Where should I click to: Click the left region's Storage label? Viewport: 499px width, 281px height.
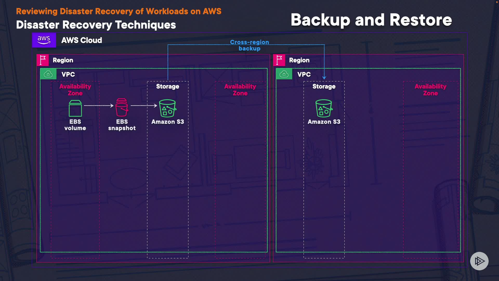168,86
